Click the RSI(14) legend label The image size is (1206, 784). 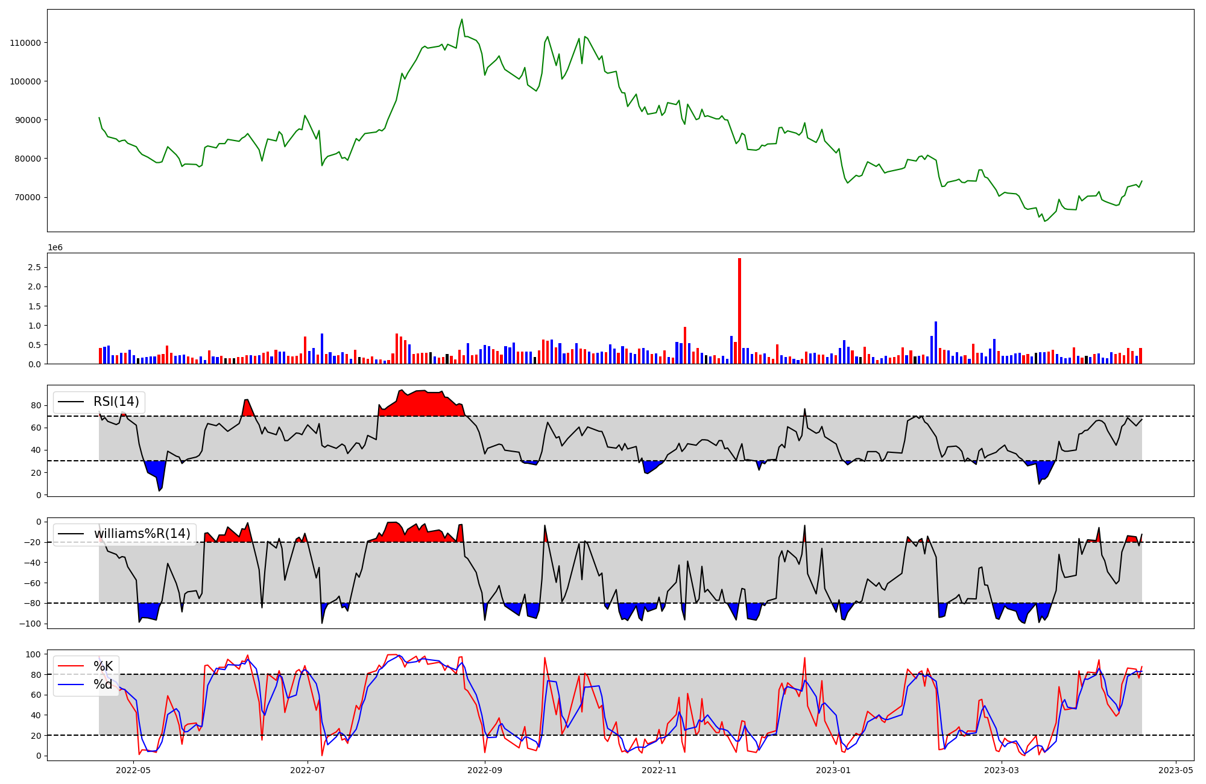coord(116,402)
